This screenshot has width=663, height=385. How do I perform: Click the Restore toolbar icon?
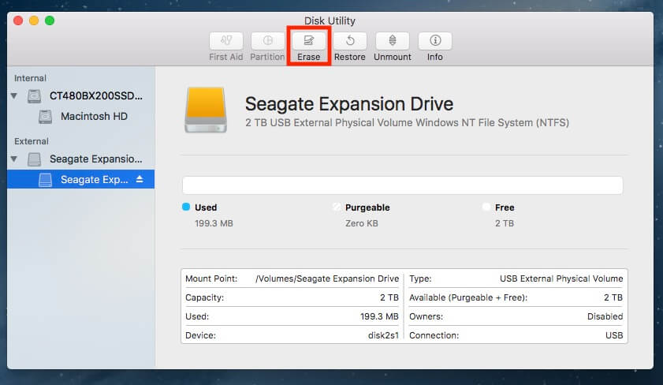point(349,40)
